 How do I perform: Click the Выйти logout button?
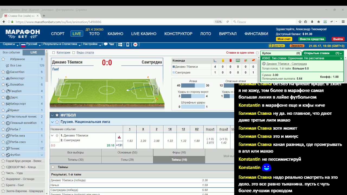pos(338,39)
